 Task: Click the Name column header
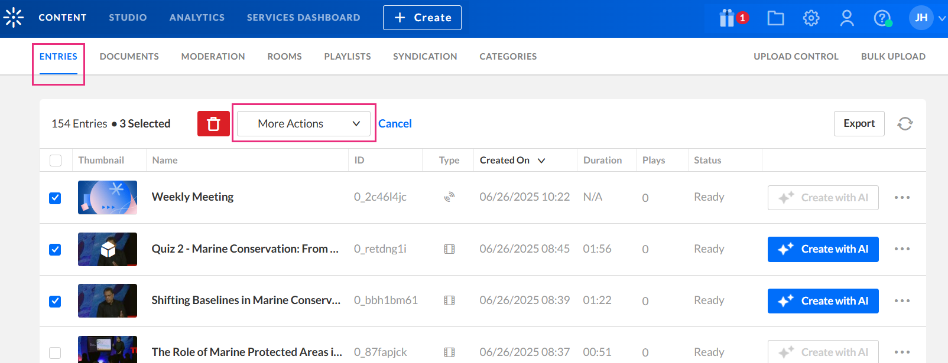click(x=165, y=161)
